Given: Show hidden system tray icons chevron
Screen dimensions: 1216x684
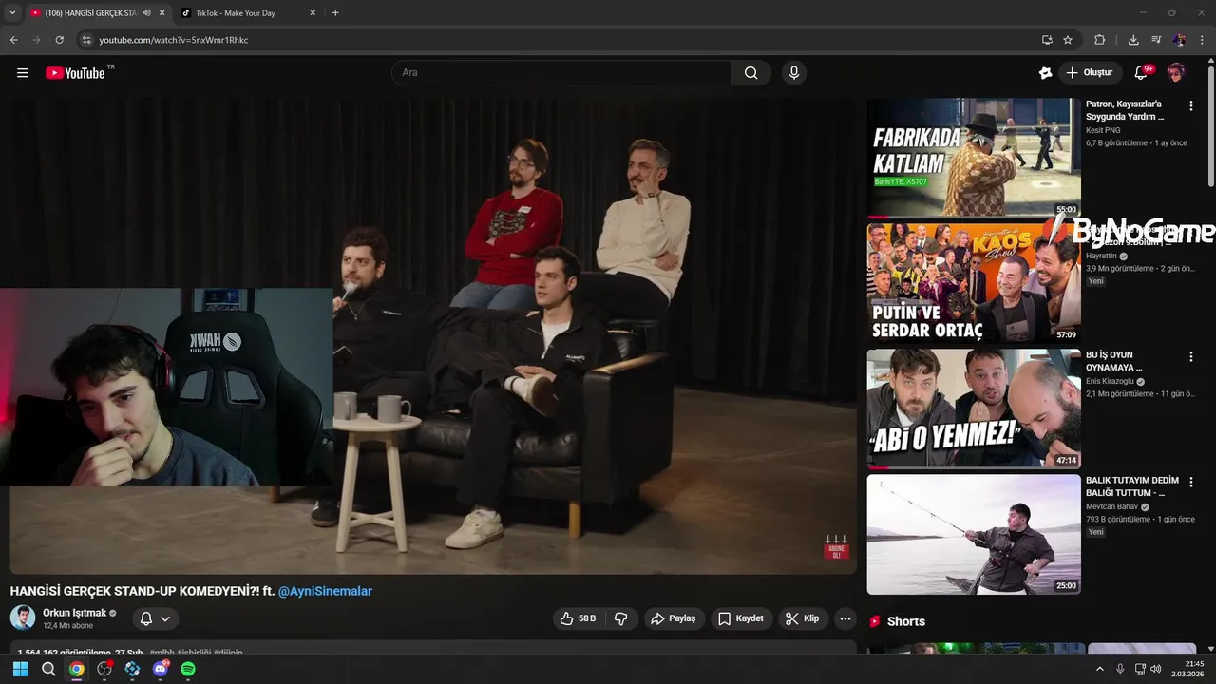Looking at the screenshot, I should point(1100,669).
